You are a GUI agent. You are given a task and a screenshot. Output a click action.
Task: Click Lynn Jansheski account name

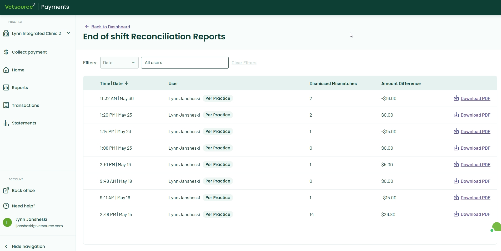pos(31,219)
